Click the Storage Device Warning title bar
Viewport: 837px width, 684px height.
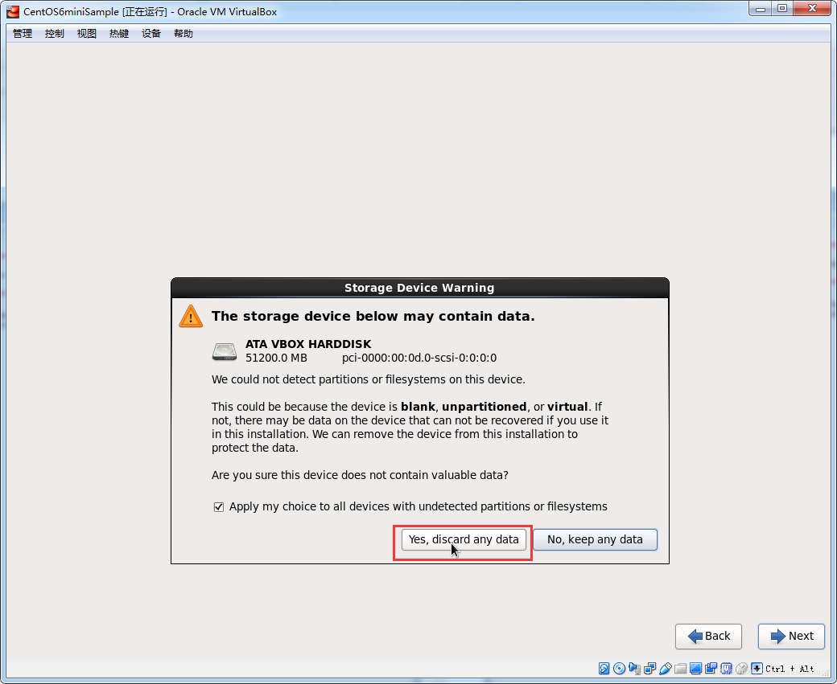click(x=419, y=288)
